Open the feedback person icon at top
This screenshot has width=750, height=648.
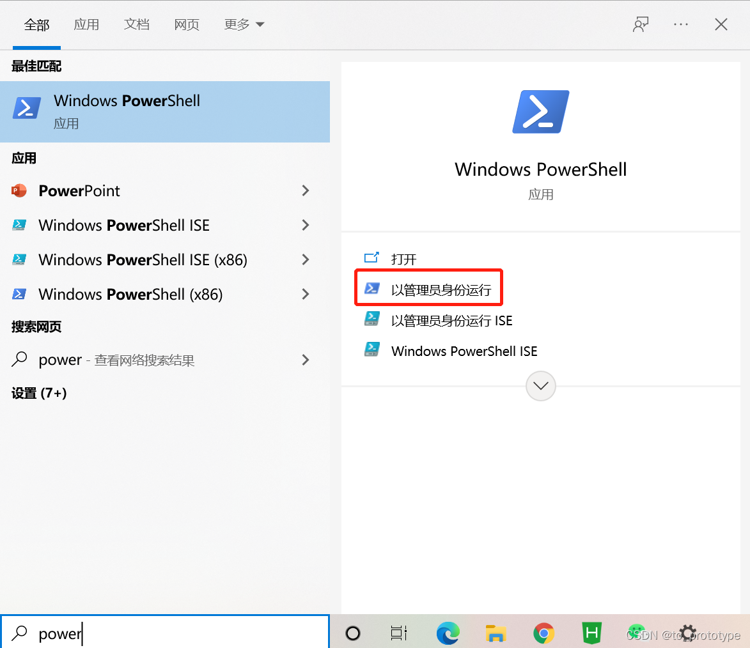pos(641,24)
